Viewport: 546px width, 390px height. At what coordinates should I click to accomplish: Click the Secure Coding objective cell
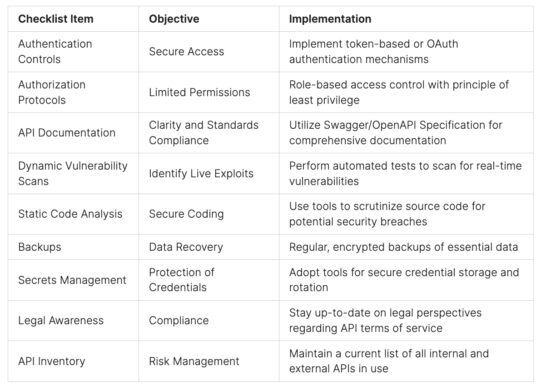coord(186,214)
